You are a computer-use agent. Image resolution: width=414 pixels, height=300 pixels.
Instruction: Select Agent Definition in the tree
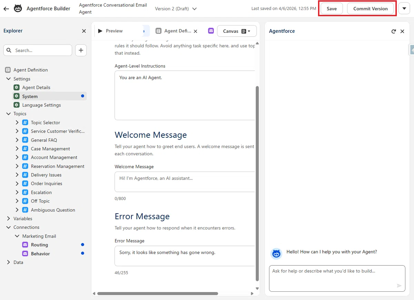[x=31, y=70]
